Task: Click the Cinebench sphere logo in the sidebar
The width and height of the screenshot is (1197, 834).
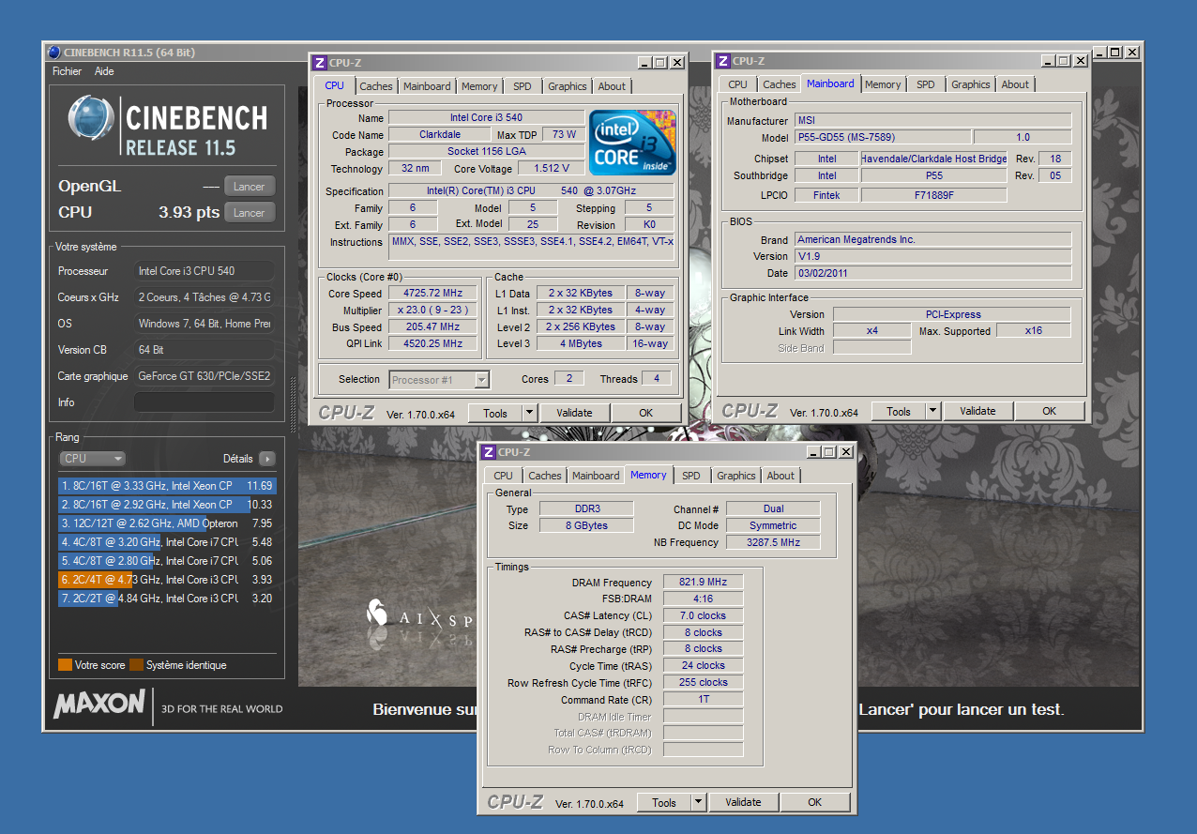Action: (x=91, y=120)
